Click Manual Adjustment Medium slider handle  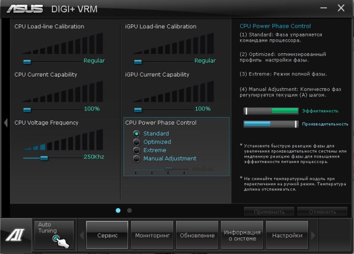click(x=169, y=169)
